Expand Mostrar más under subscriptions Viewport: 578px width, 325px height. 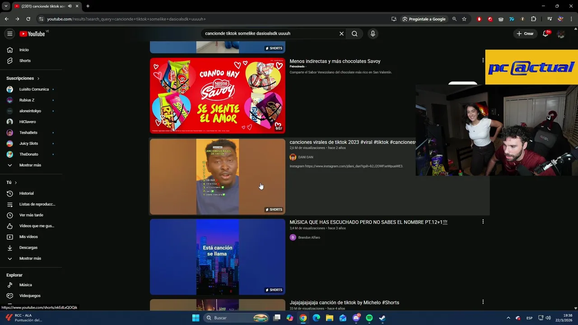click(31, 165)
